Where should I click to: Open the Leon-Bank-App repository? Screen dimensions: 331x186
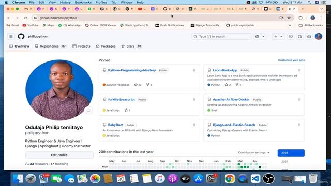coord(225,70)
